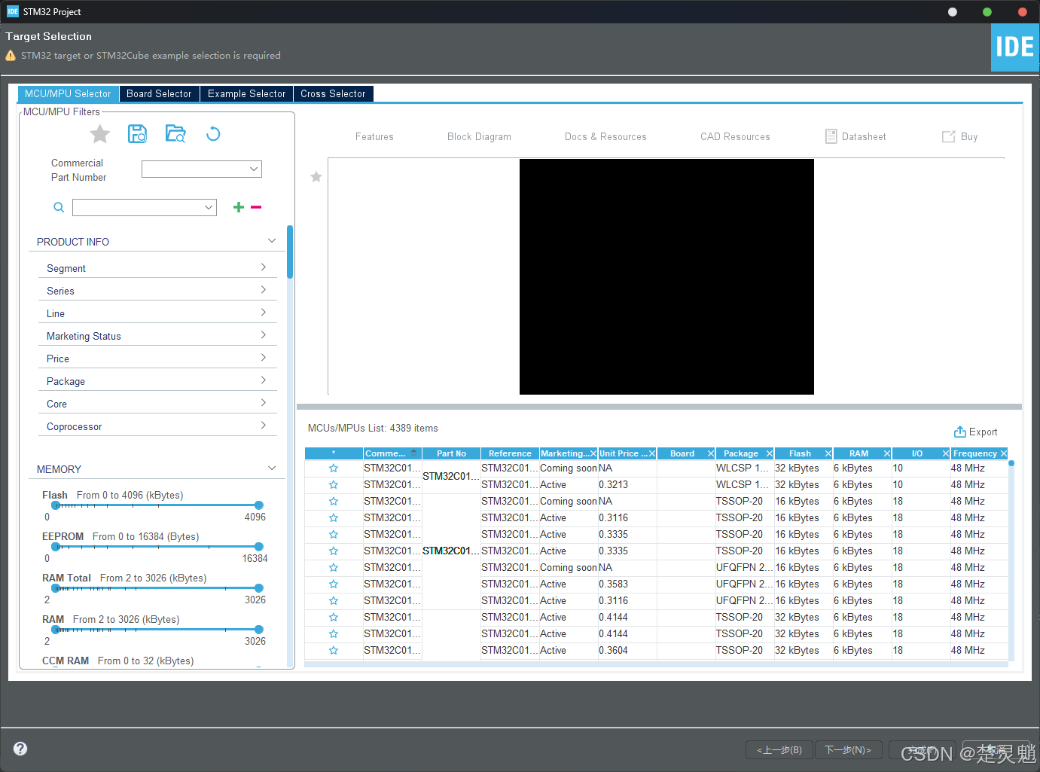Expand the Core filter
The height and width of the screenshot is (772, 1040).
pos(263,403)
